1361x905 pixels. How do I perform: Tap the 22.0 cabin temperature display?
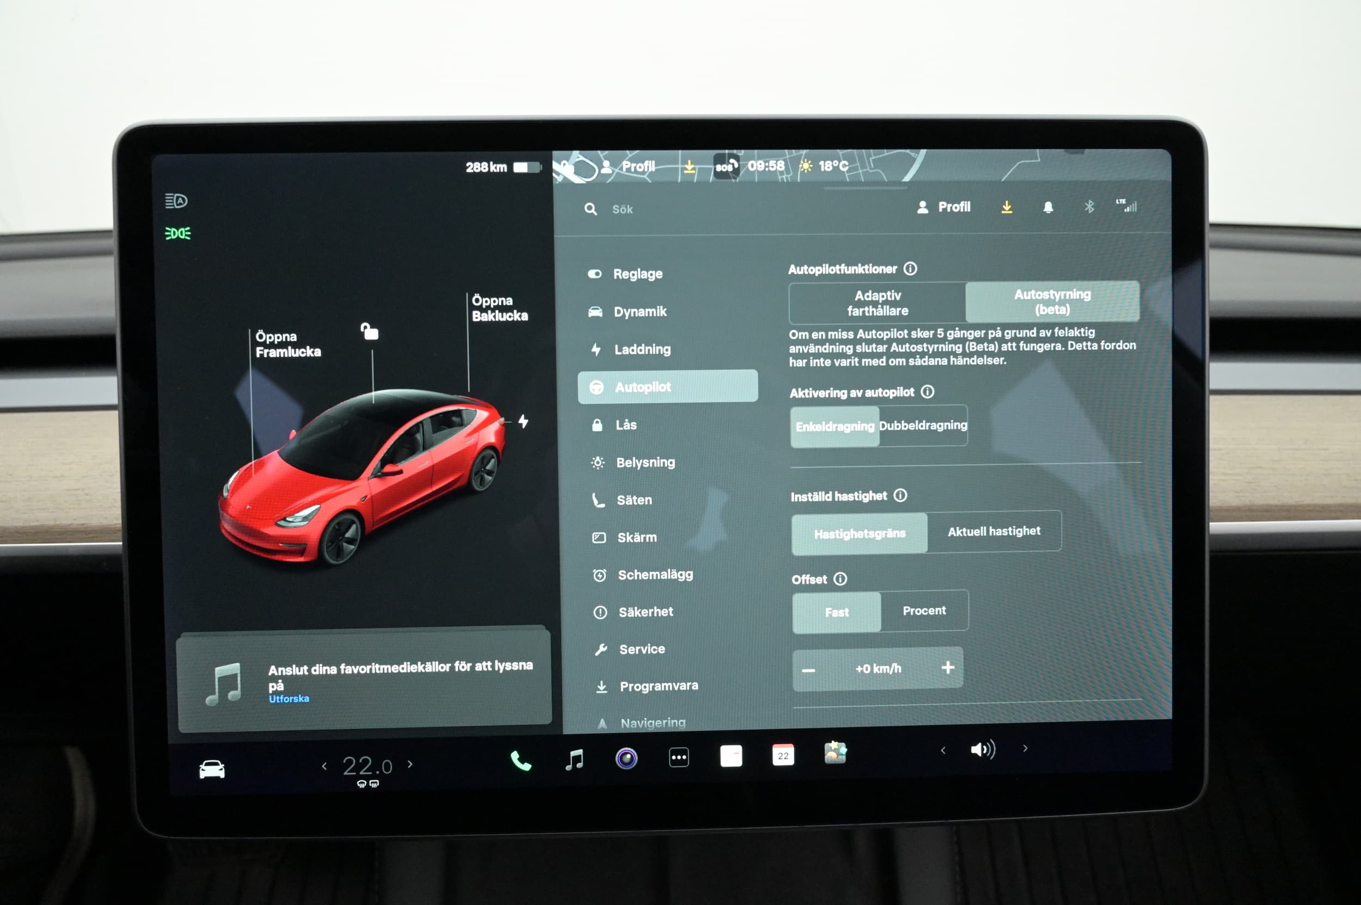[367, 766]
